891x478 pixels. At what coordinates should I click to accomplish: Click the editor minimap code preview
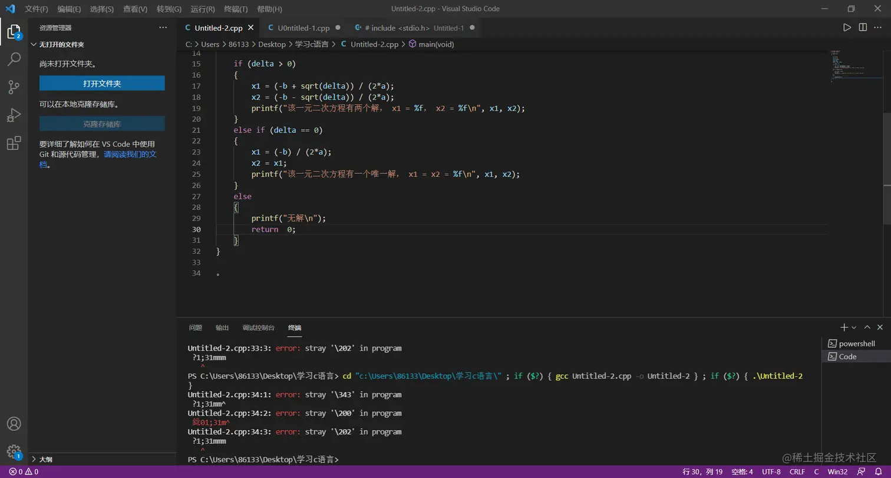(x=849, y=66)
